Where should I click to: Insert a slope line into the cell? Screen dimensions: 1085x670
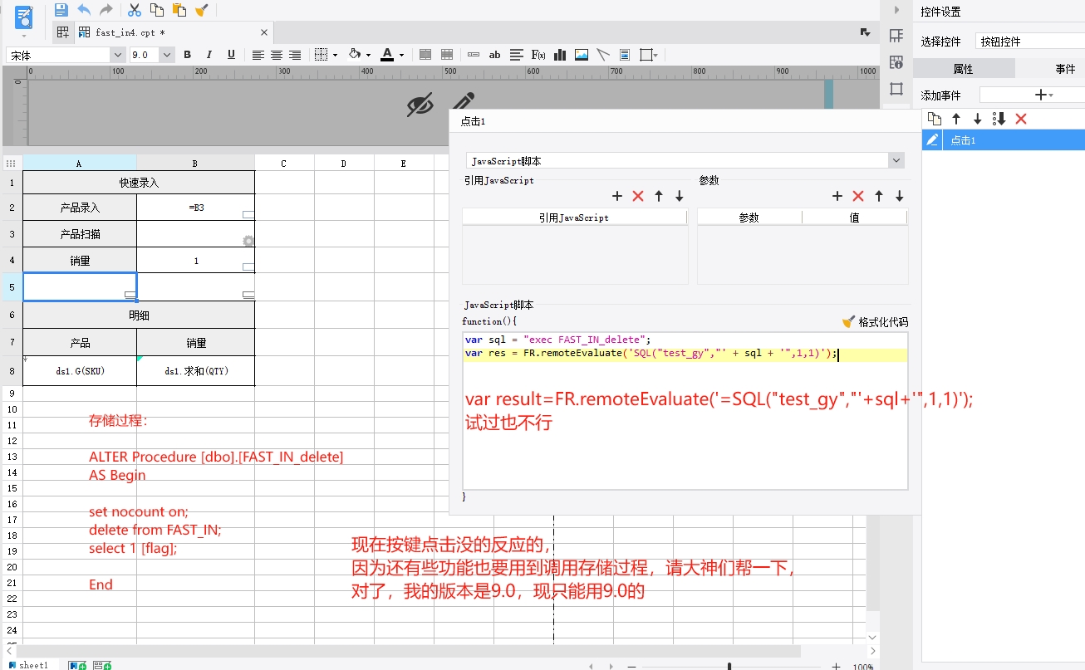(x=603, y=55)
